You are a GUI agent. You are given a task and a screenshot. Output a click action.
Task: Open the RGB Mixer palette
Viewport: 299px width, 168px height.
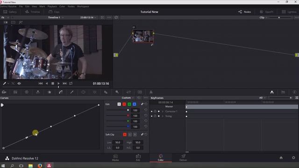pos(38,92)
